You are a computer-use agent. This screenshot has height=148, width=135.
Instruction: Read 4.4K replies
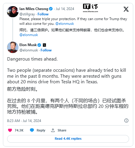click(x=68, y=139)
